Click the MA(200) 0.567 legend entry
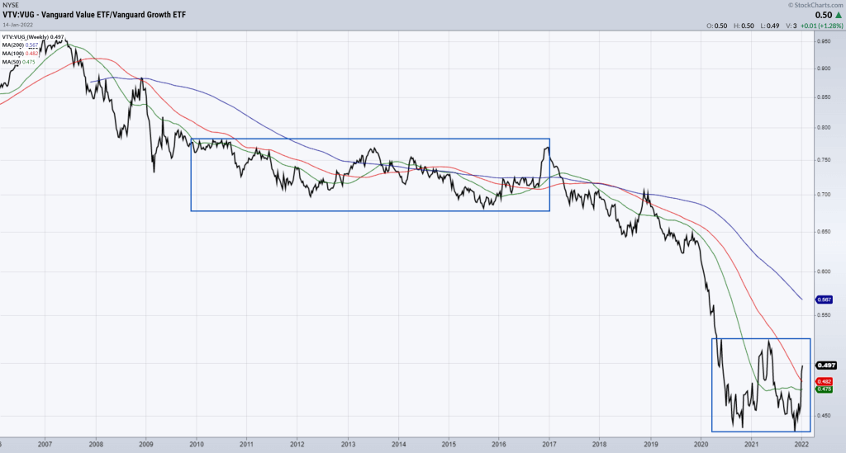846x453 pixels. pyautogui.click(x=20, y=45)
